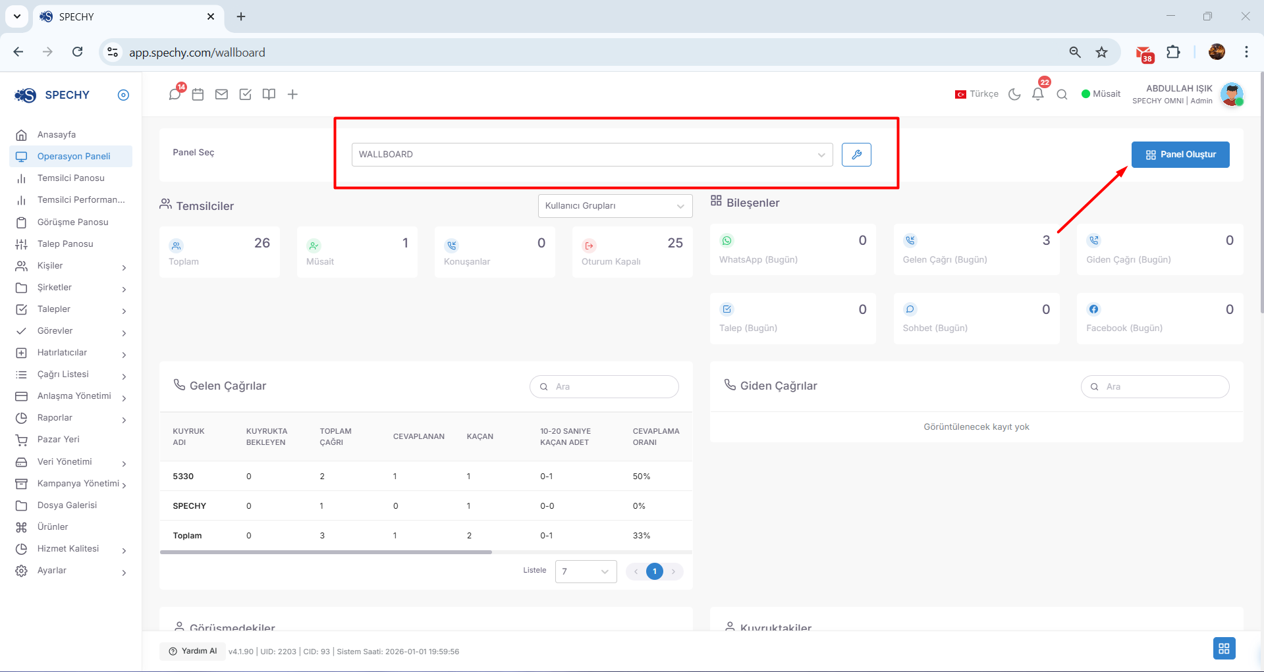1264x672 pixels.
Task: Open Chrome three-dot menu
Action: click(1246, 52)
